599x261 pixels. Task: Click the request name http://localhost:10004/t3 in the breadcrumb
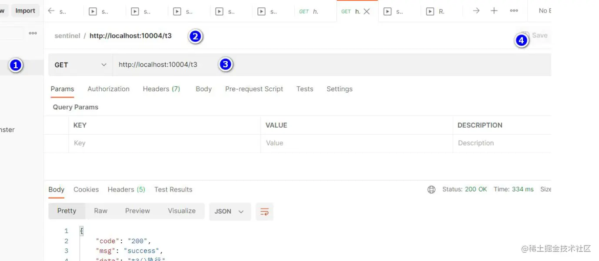pyautogui.click(x=130, y=36)
